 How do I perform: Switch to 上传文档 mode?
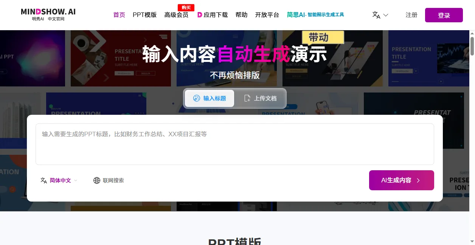point(261,99)
